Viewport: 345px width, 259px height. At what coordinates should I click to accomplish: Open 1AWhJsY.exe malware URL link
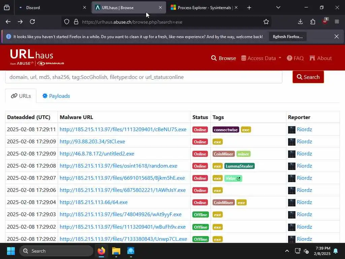coord(123,190)
